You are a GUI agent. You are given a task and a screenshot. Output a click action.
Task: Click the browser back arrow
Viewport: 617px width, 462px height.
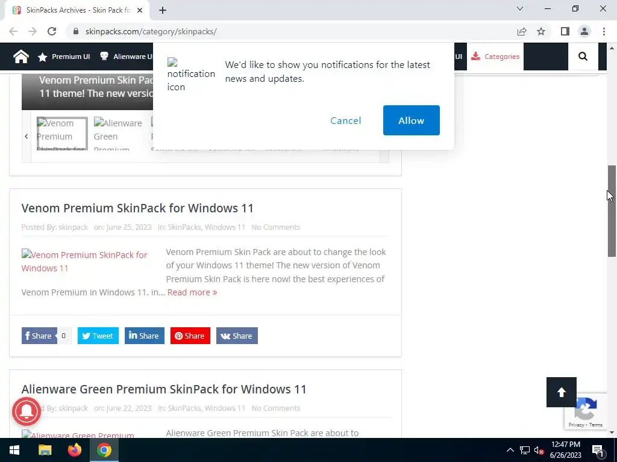pos(13,31)
